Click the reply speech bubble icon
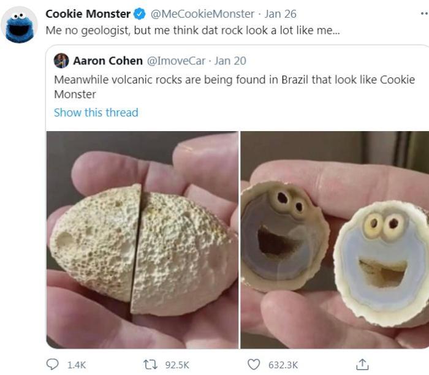This screenshot has height=375, width=429. point(52,365)
